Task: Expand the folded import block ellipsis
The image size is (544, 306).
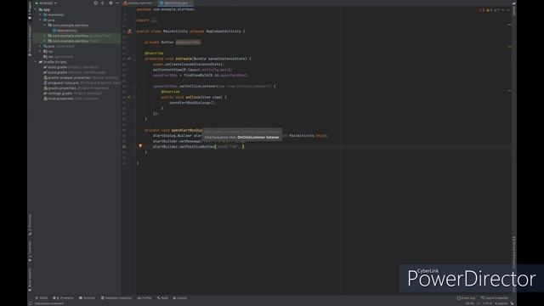Action: 154,20
